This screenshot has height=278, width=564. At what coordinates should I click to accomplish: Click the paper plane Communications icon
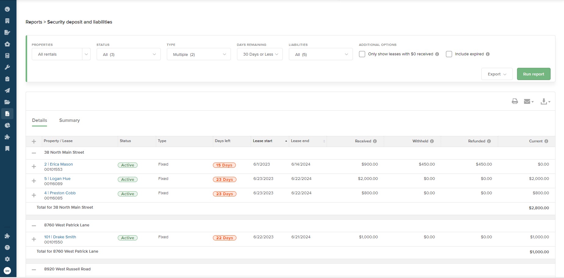click(8, 90)
